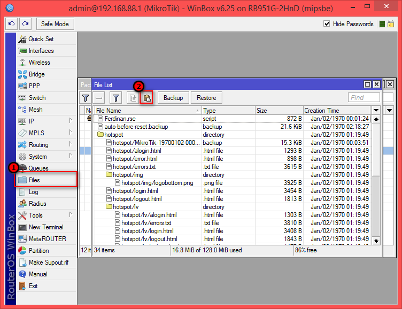Click the Routing icon in sidebar
The width and height of the screenshot is (402, 309).
point(22,145)
